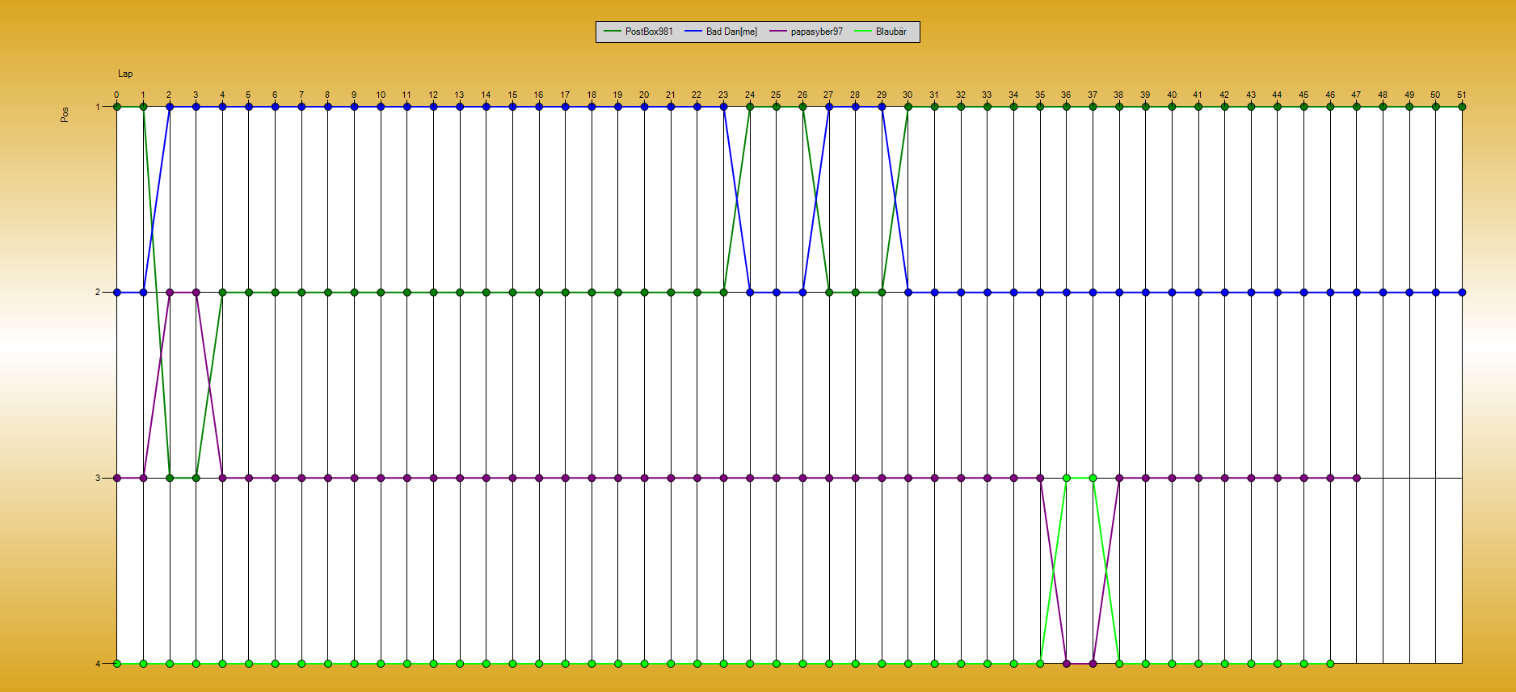Select PostBox981's green point at lap 27, position 2
Screen dimensions: 1516x692
click(829, 293)
